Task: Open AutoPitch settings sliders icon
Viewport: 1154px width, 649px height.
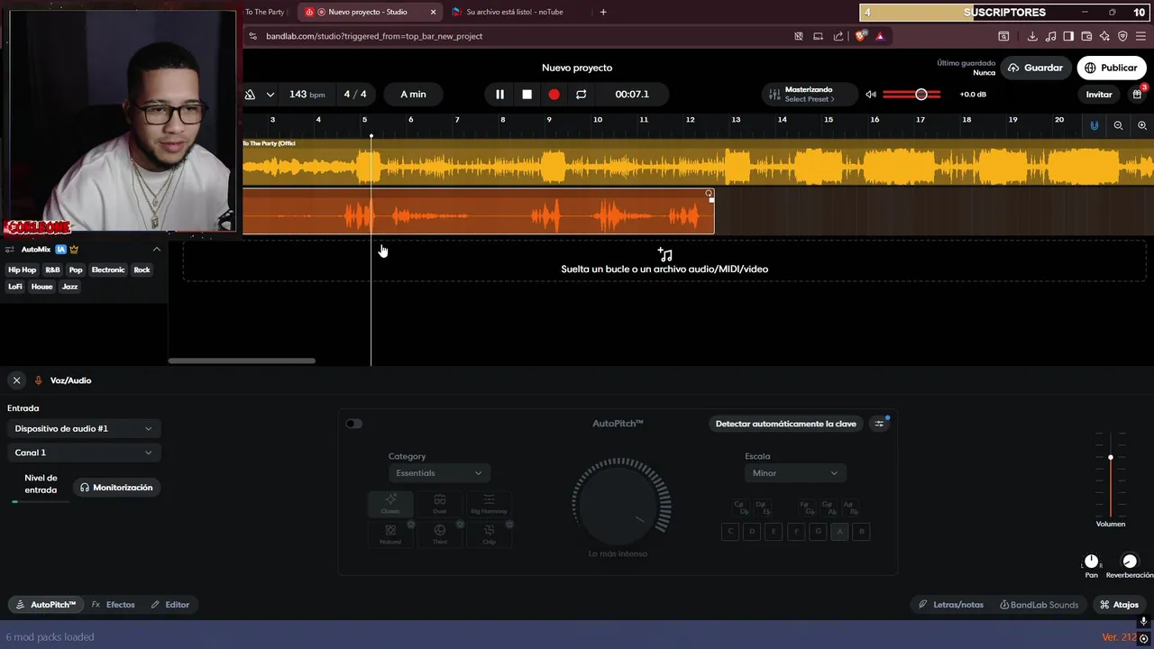Action: [x=880, y=424]
